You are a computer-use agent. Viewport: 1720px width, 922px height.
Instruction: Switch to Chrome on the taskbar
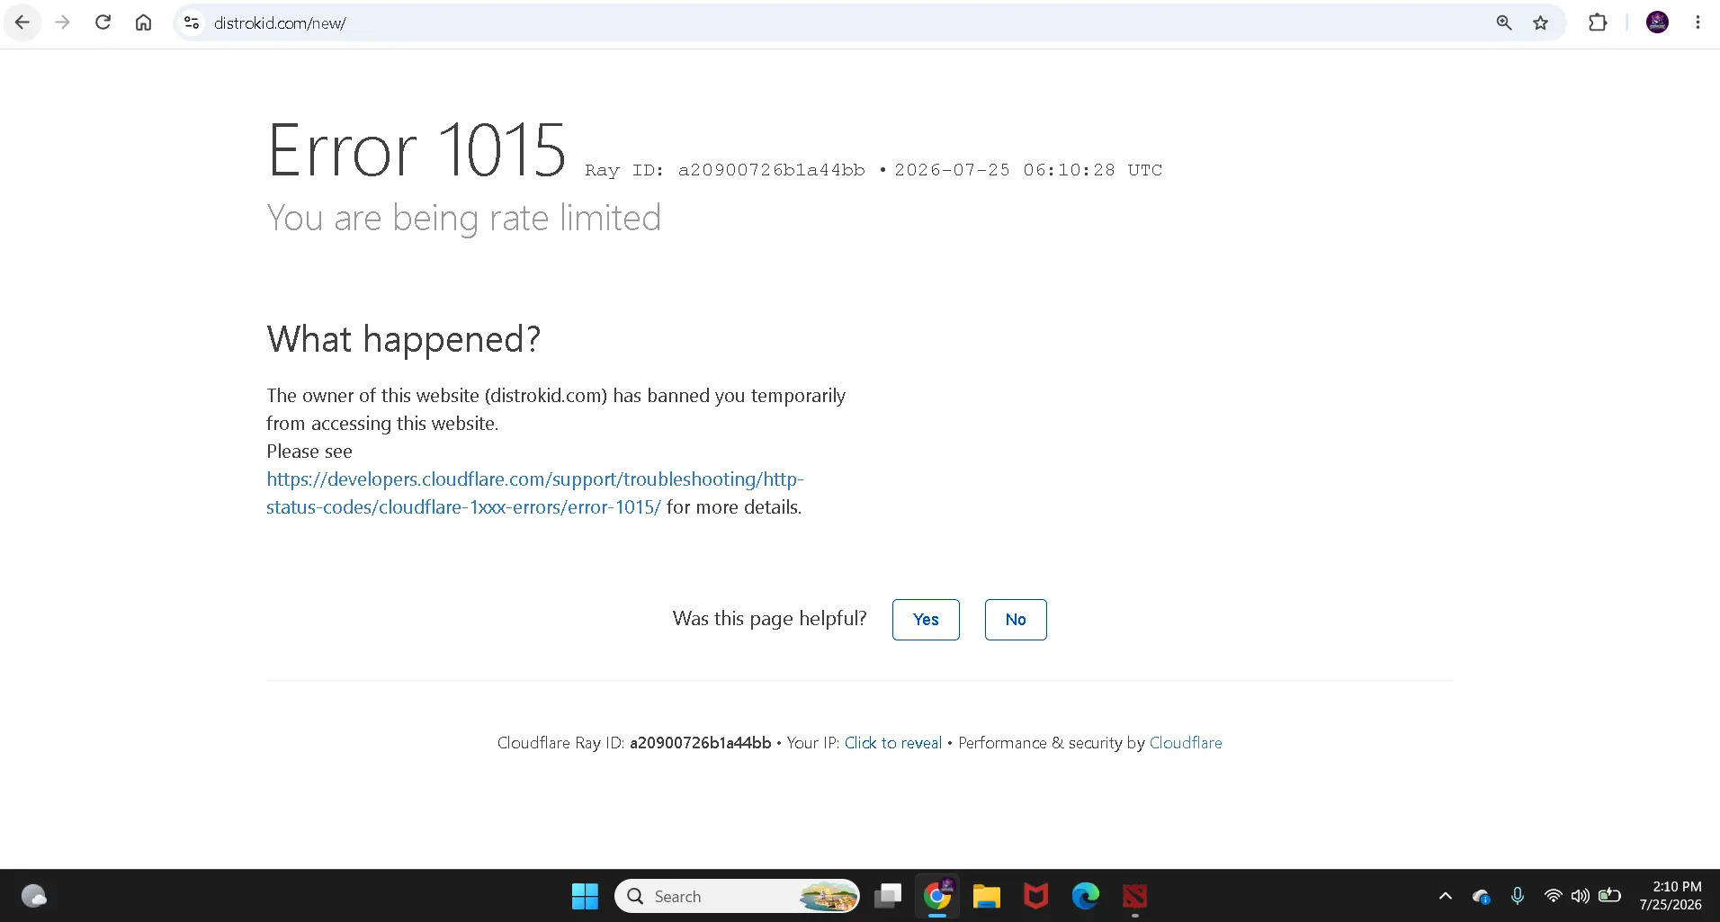click(937, 896)
